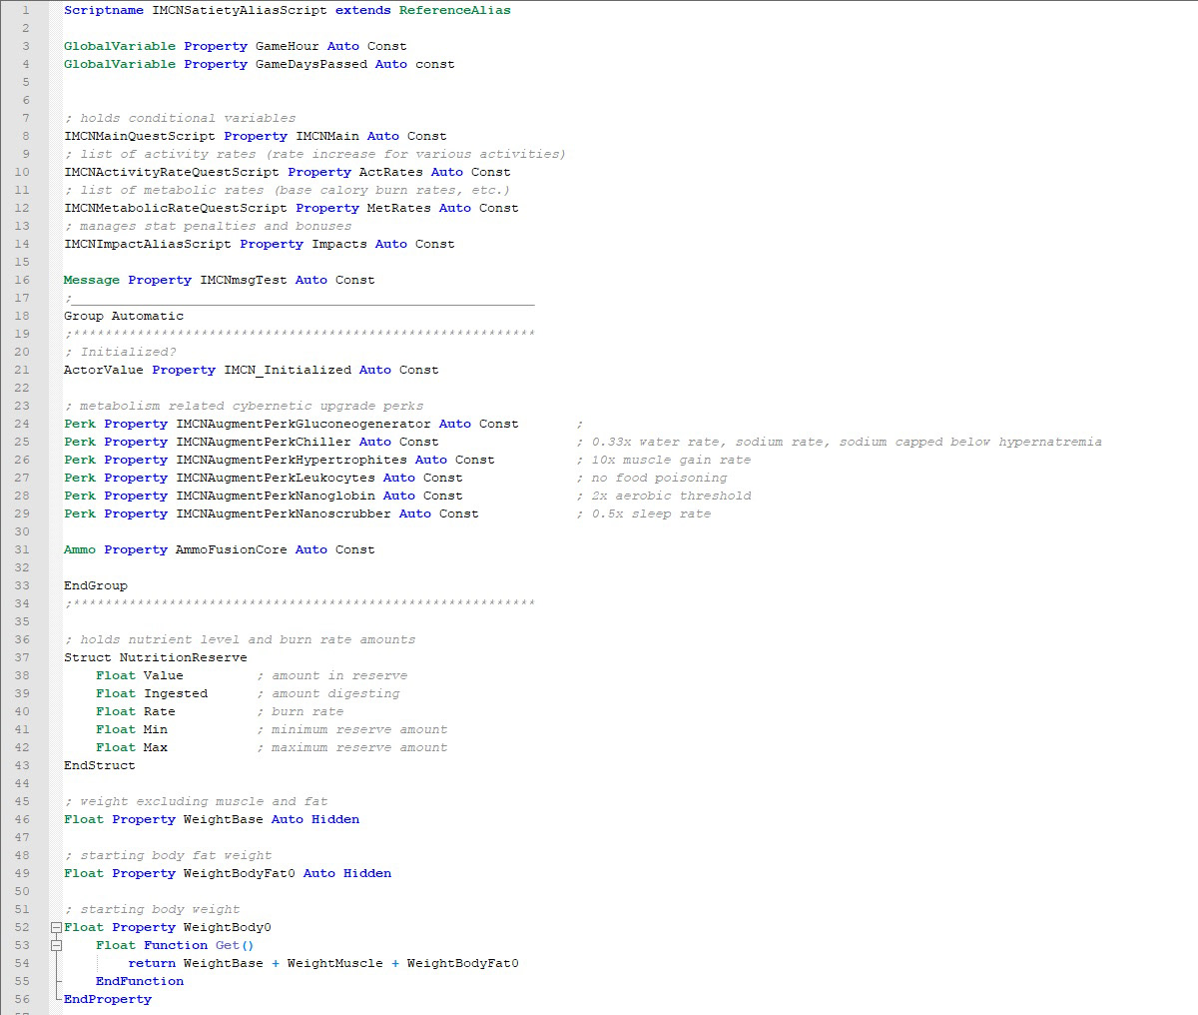Click 'ReferenceAlias' at the end of line 1
This screenshot has height=1015, width=1198.
click(x=455, y=10)
